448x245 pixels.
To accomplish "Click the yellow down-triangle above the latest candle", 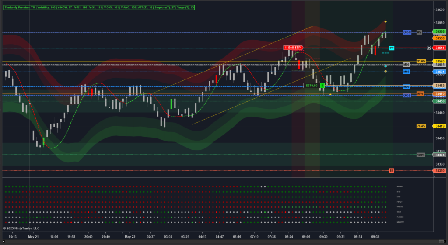I will tap(385, 21).
